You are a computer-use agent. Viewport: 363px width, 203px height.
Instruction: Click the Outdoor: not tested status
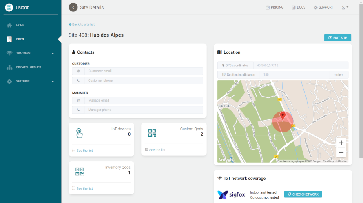[264, 197]
